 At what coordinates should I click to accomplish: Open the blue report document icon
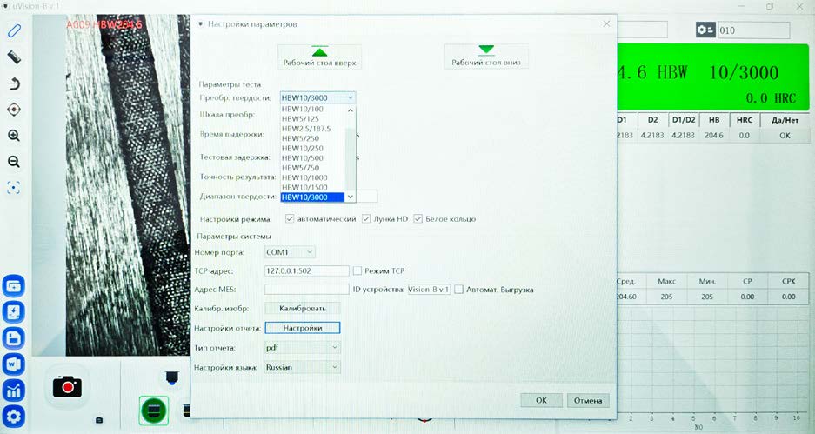[14, 312]
